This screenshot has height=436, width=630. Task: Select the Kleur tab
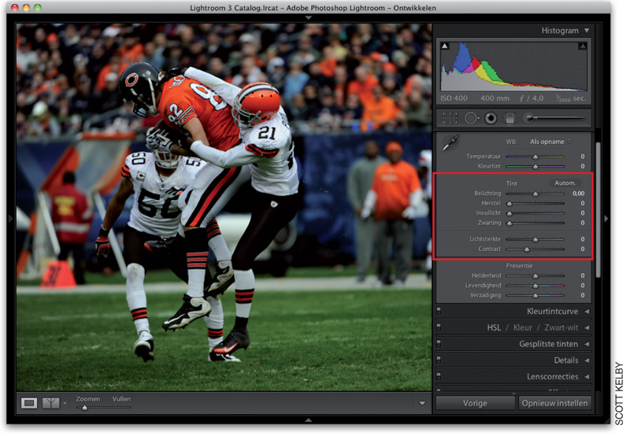pyautogui.click(x=522, y=327)
